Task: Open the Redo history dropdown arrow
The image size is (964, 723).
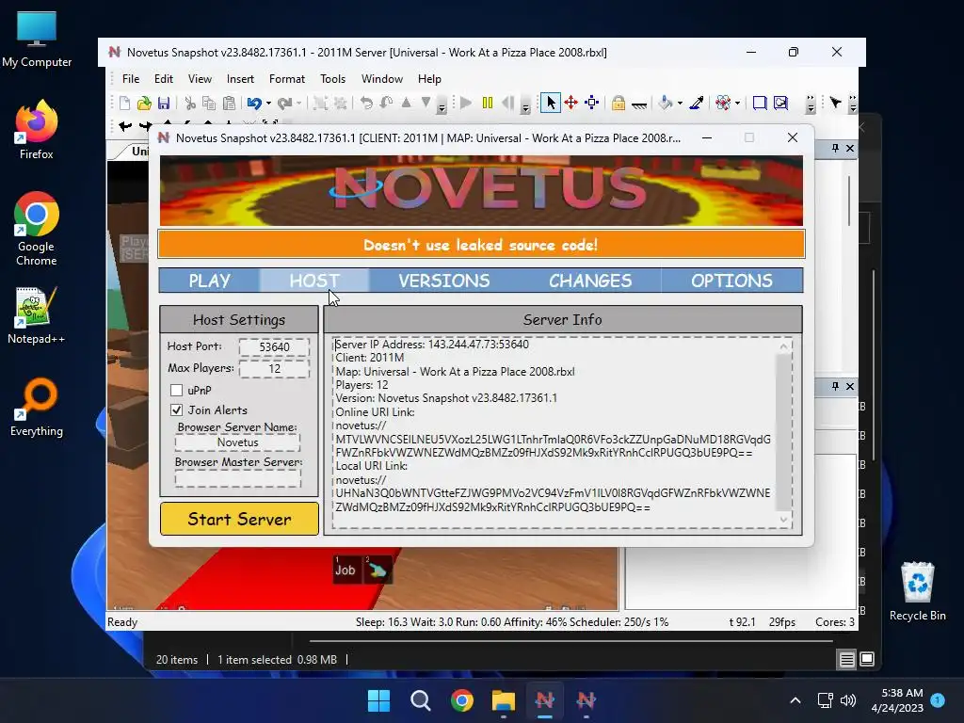Action: coord(298,104)
